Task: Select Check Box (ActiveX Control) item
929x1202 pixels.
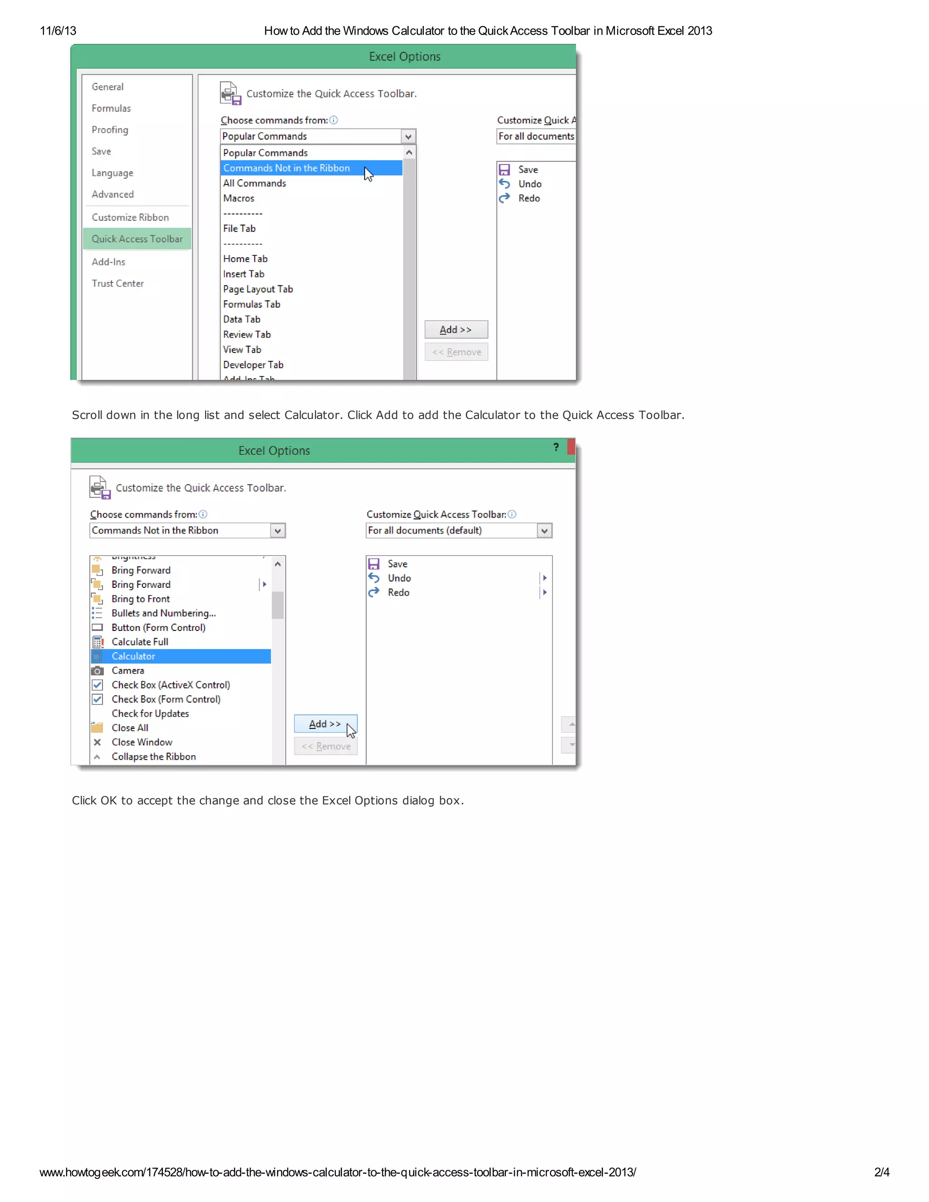Action: (171, 684)
